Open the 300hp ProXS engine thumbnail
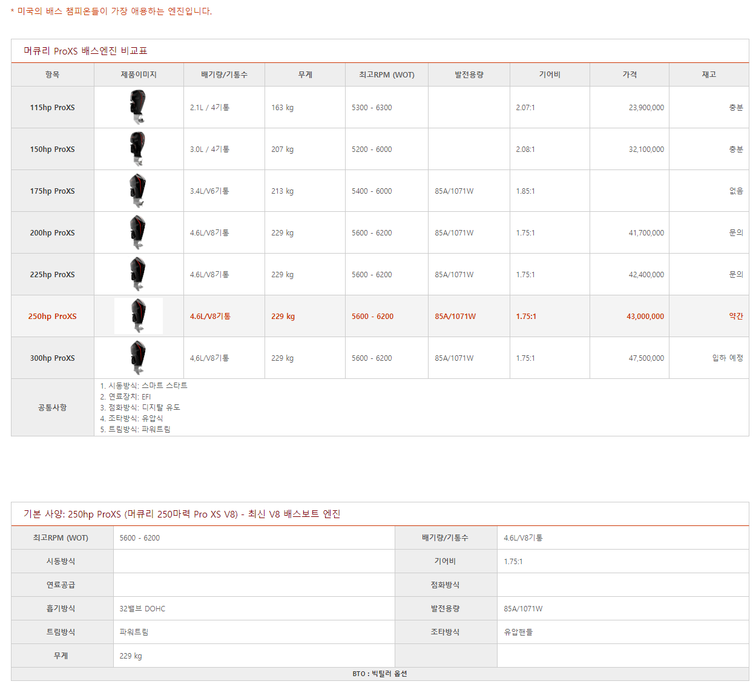The width and height of the screenshot is (753, 687). tap(138, 358)
